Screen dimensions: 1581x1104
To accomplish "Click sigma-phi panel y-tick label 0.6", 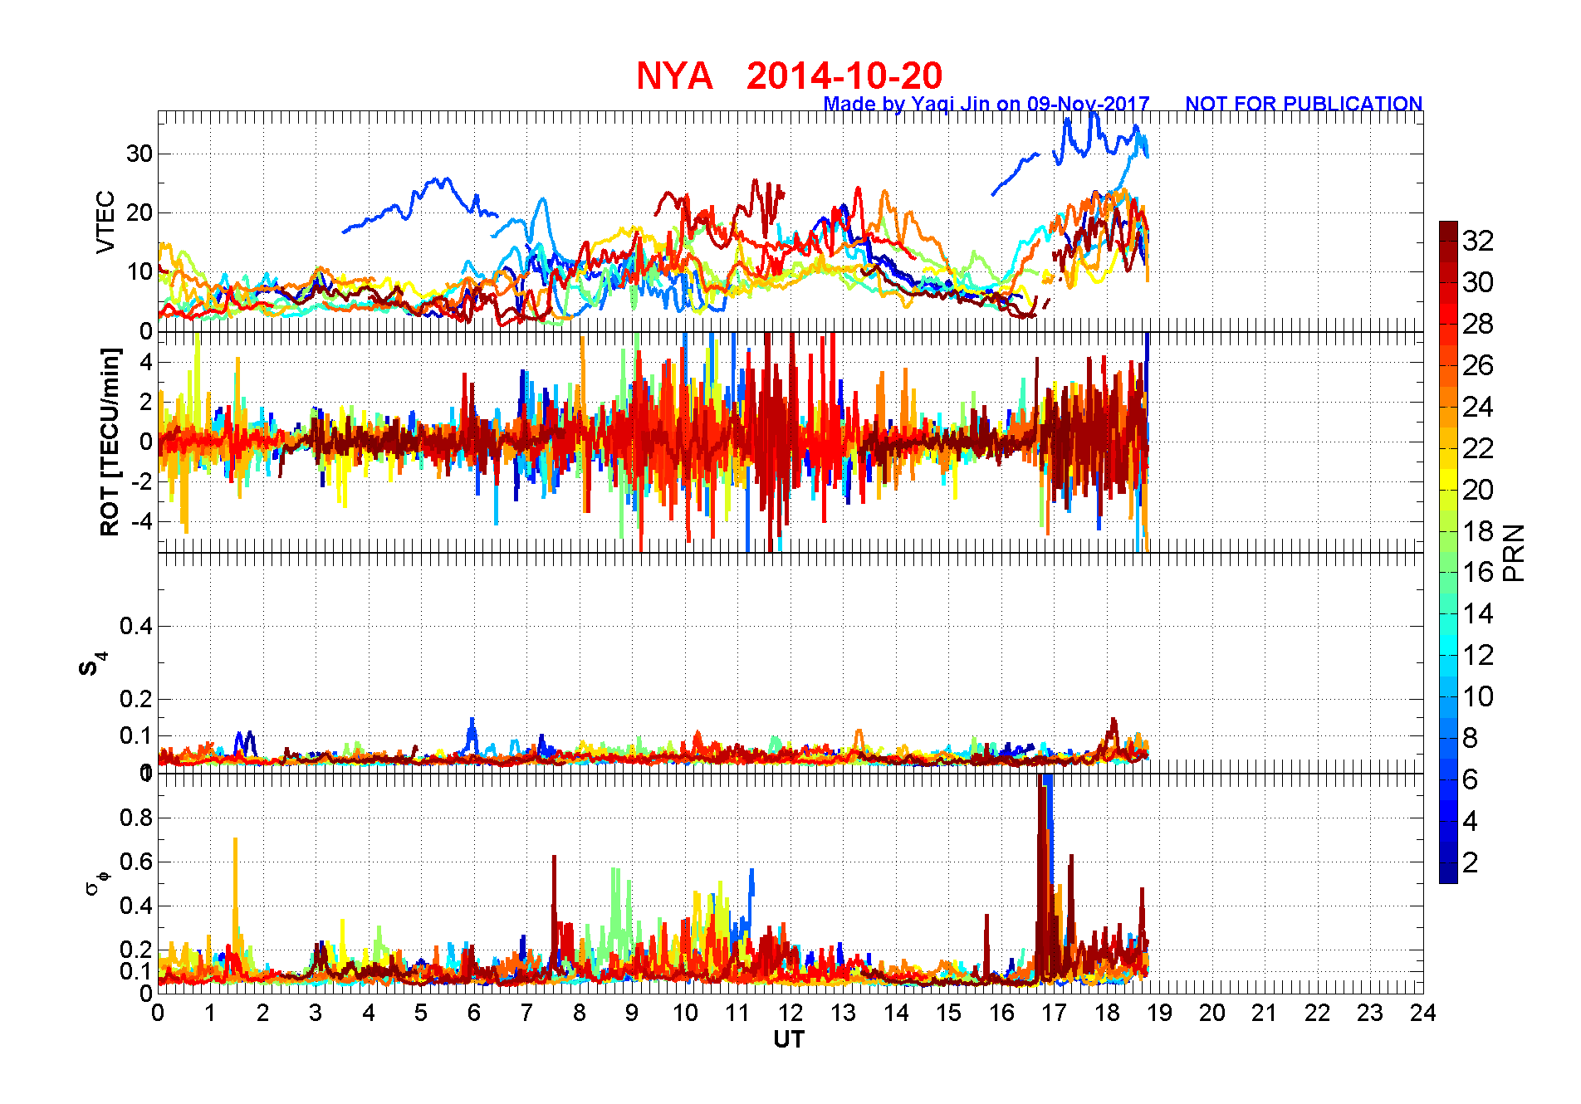I will [x=136, y=862].
